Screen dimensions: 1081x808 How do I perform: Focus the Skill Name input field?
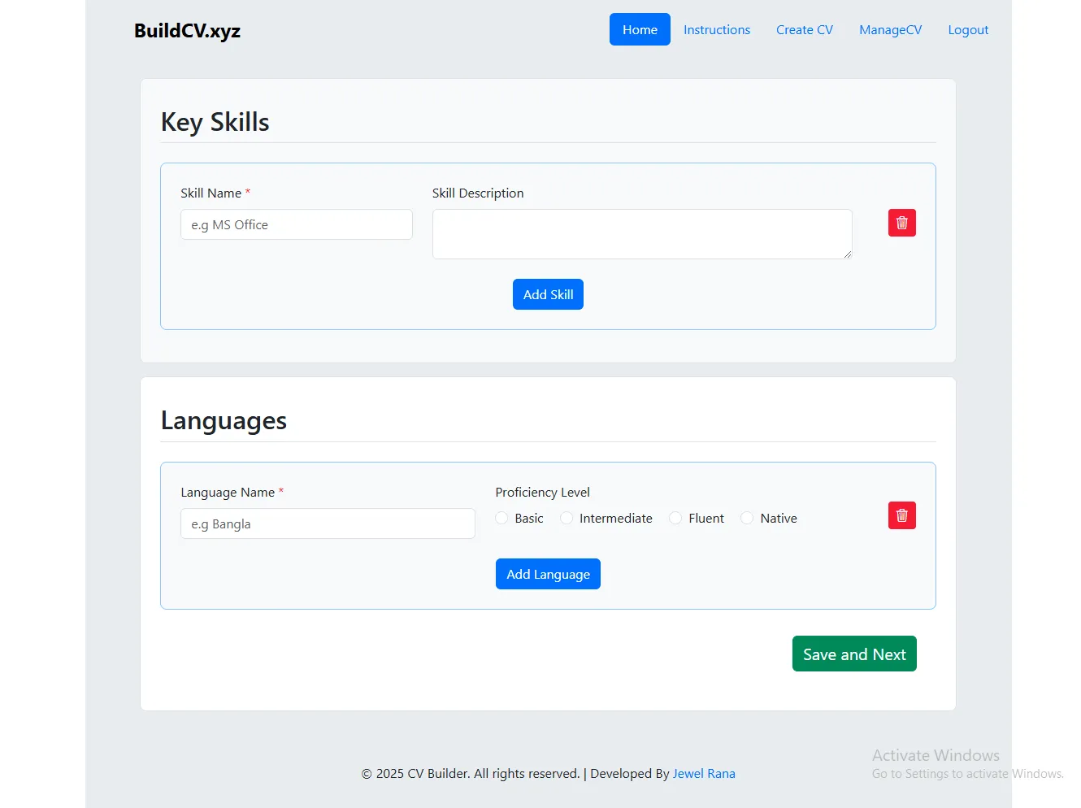(x=297, y=225)
